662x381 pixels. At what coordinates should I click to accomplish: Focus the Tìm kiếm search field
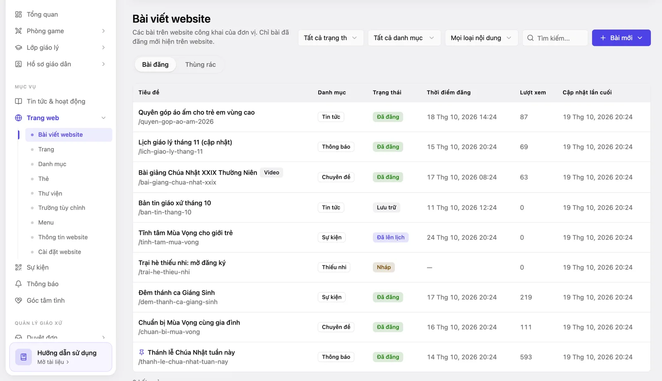tap(555, 38)
